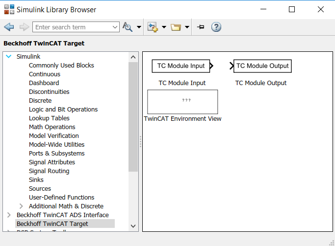Click the search magnifier icon
The image size is (335, 246).
coord(128,27)
